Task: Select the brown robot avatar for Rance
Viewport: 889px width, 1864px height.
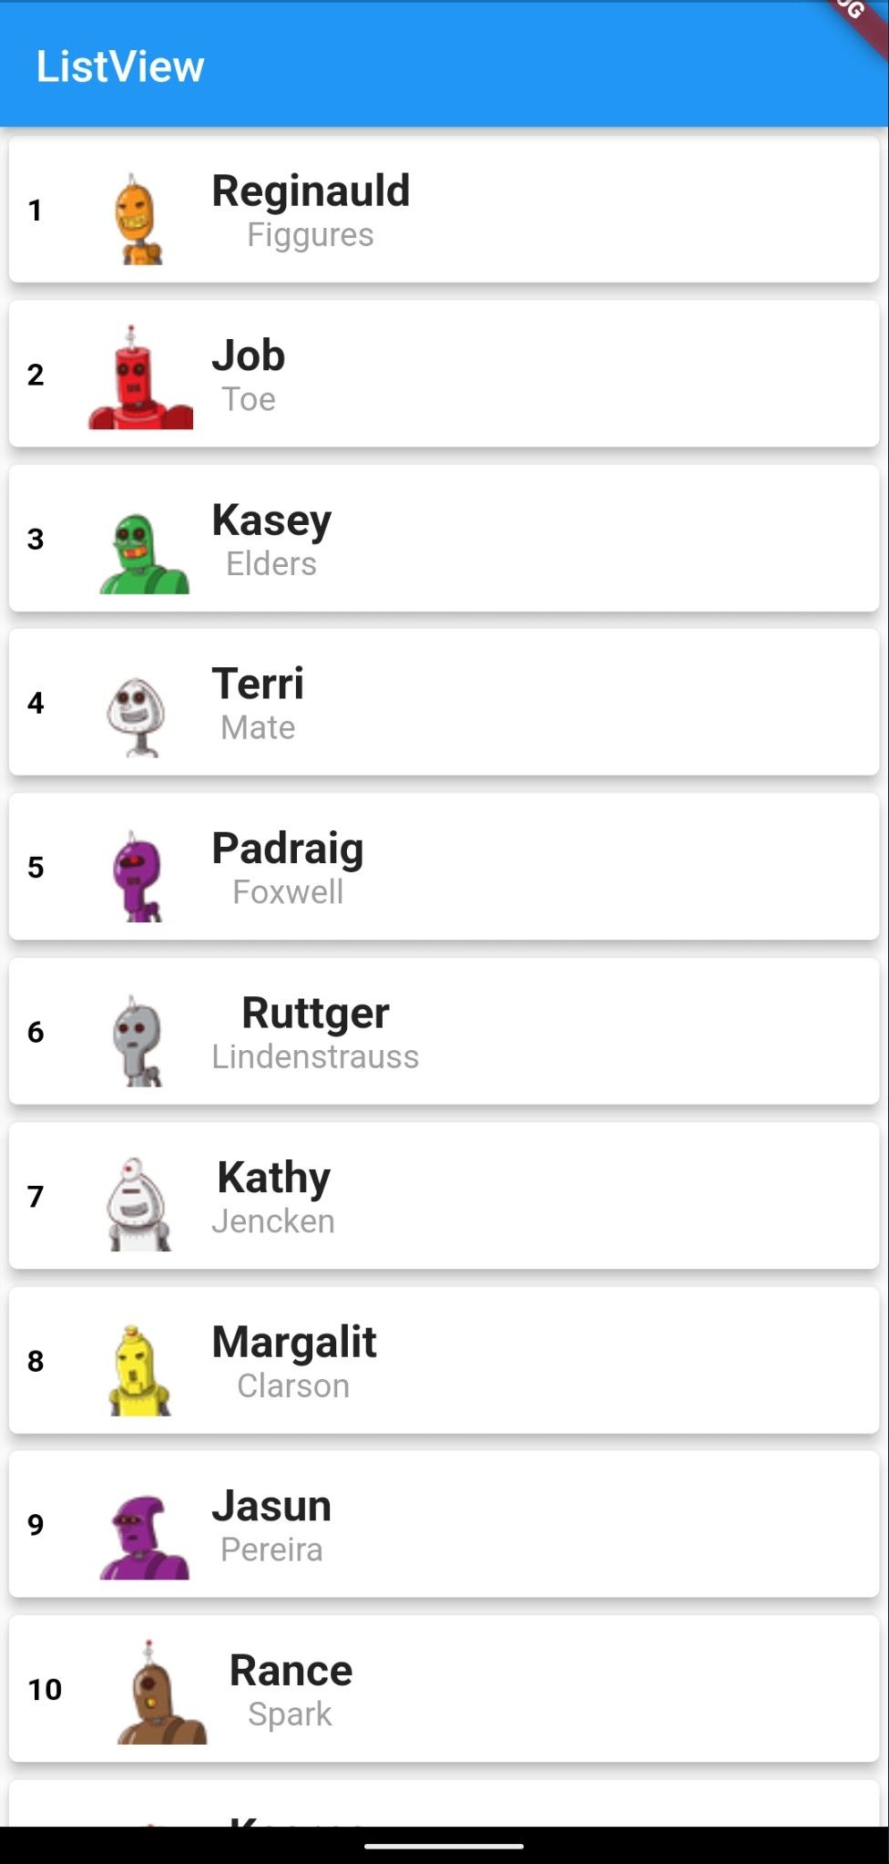Action: click(x=160, y=1694)
